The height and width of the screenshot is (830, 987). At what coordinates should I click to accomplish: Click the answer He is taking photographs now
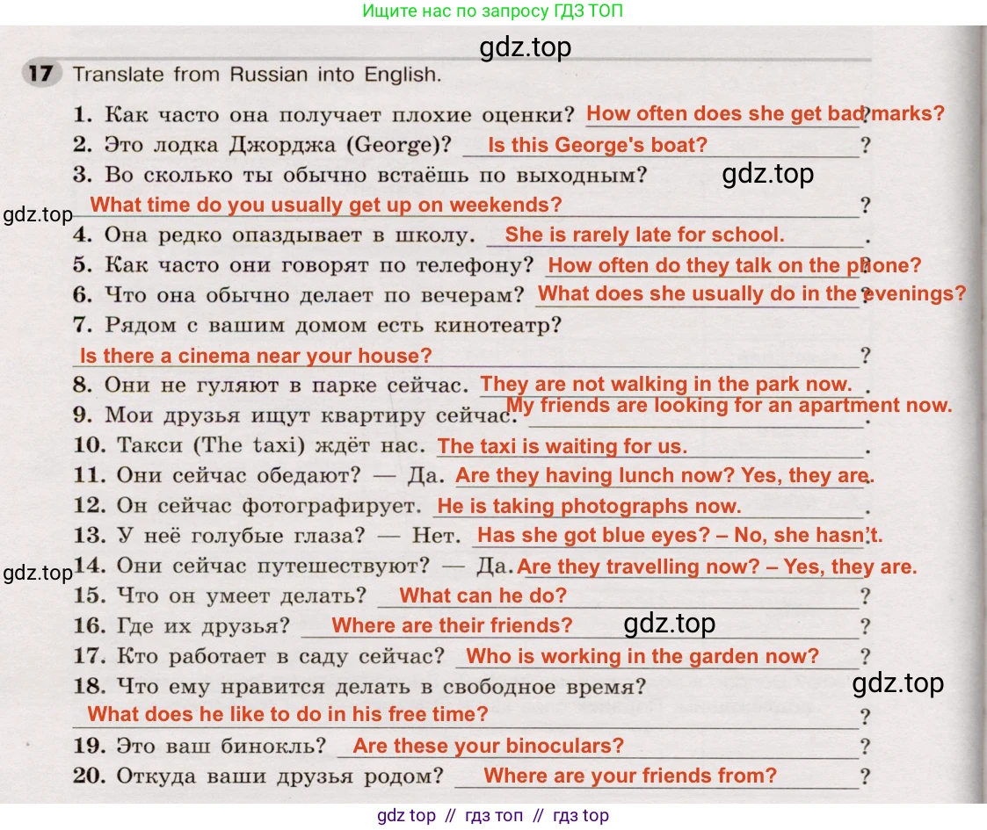coord(587,506)
